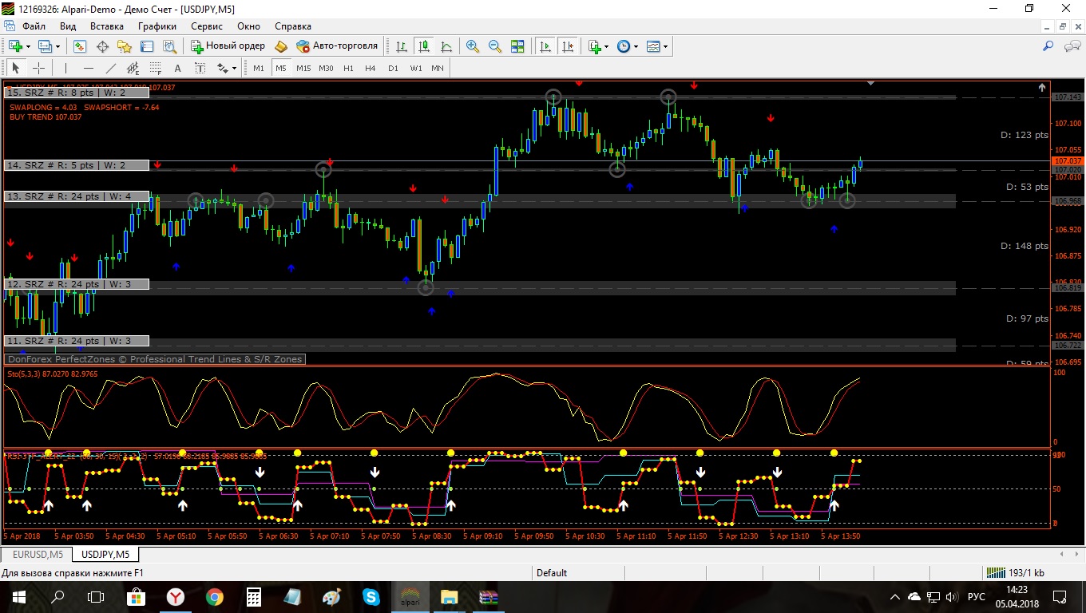
Task: Click the Новый ордер button
Action: [x=228, y=46]
